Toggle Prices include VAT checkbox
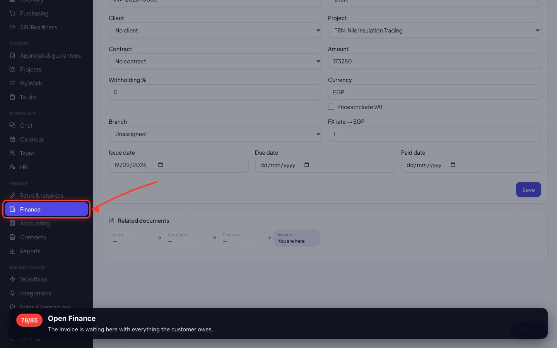The image size is (557, 348). [x=331, y=107]
